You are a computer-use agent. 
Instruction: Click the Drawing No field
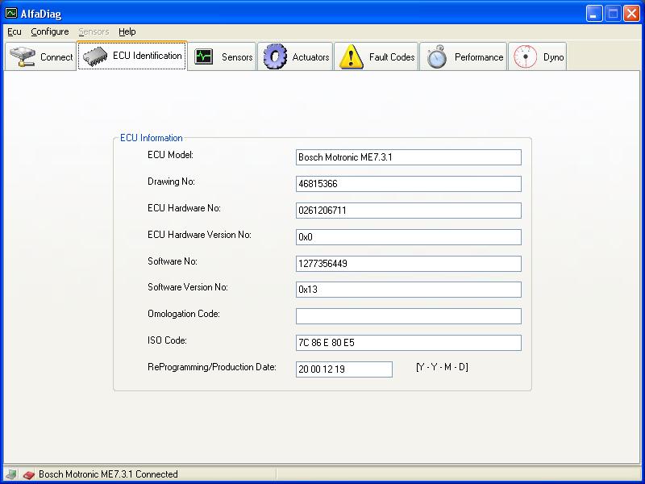pos(409,184)
